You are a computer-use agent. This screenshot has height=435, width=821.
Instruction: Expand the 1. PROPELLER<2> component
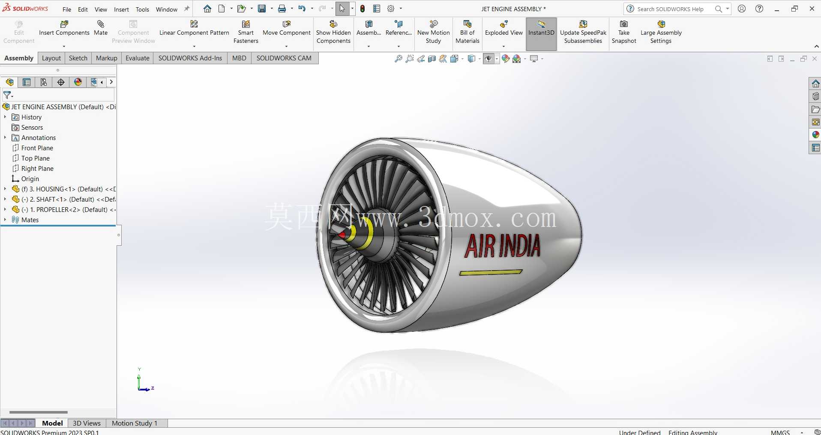point(5,209)
